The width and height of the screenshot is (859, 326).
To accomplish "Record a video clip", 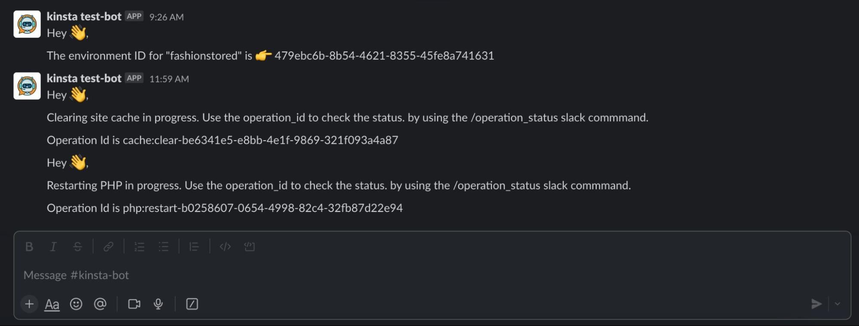I will (x=134, y=304).
